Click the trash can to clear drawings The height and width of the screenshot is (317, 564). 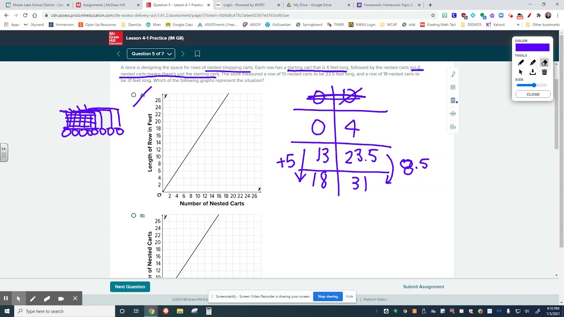coord(545,72)
